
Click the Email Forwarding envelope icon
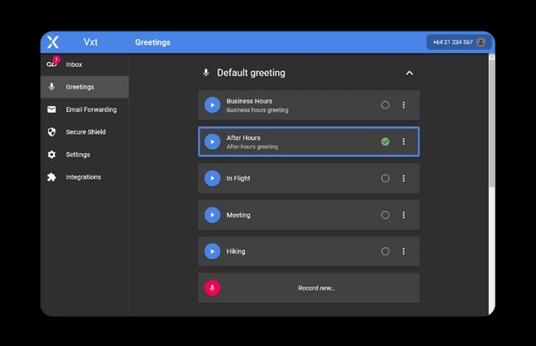point(51,109)
